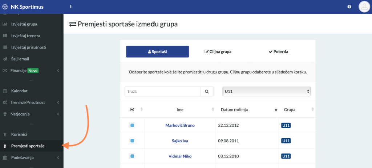The height and width of the screenshot is (168, 372).
Task: Click the NK Sportimus soccer ball logo
Action: [x=5, y=7]
